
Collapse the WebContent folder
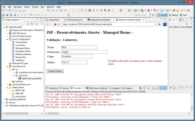[7, 88]
